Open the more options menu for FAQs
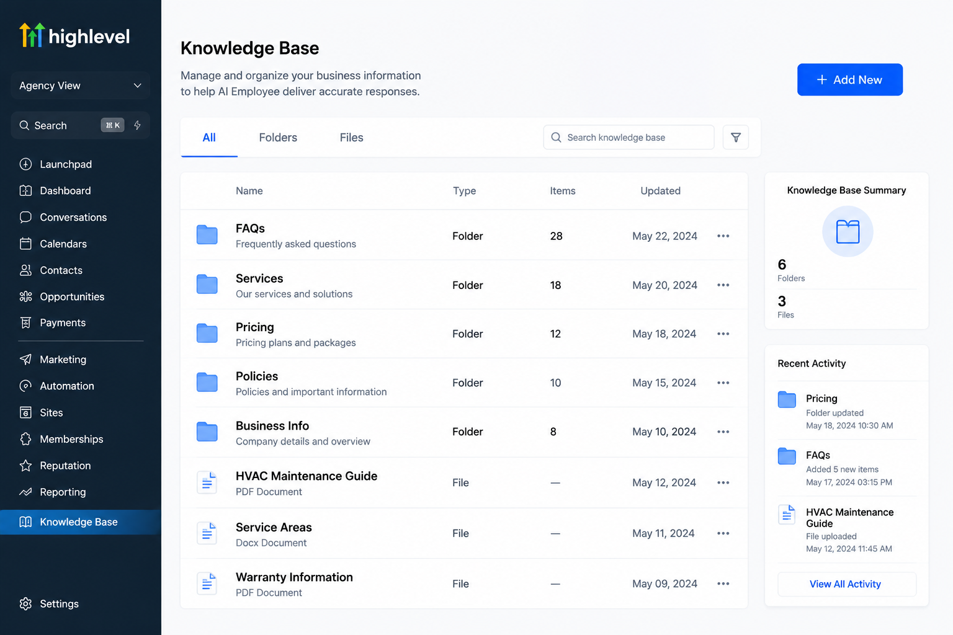 723,236
